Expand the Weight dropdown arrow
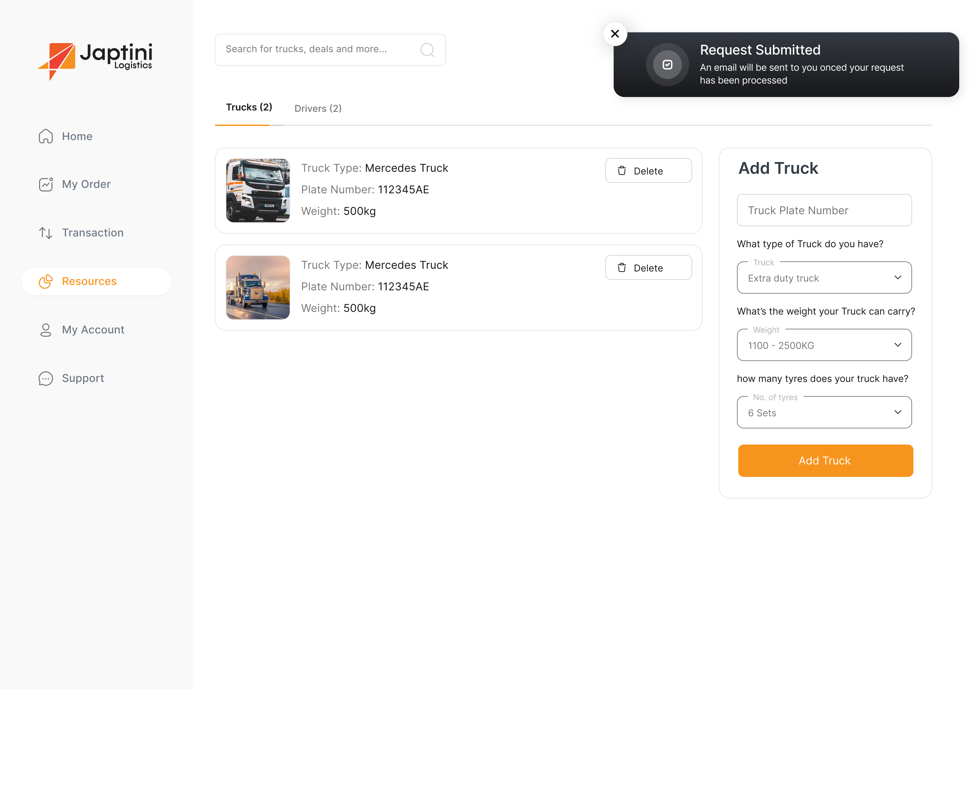Viewport: 970px width, 811px height. pyautogui.click(x=898, y=345)
